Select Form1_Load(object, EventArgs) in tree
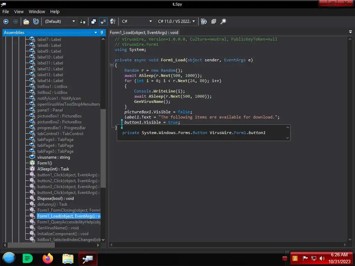355x266 pixels. point(69,216)
